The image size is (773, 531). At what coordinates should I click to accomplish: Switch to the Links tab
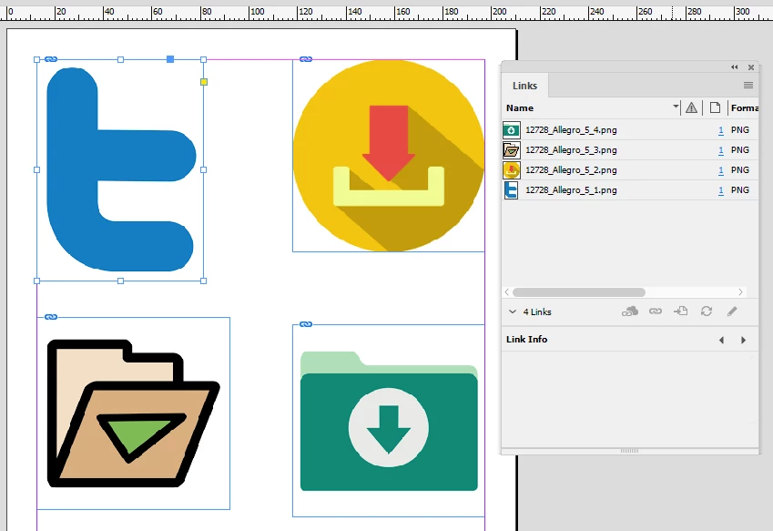[524, 86]
